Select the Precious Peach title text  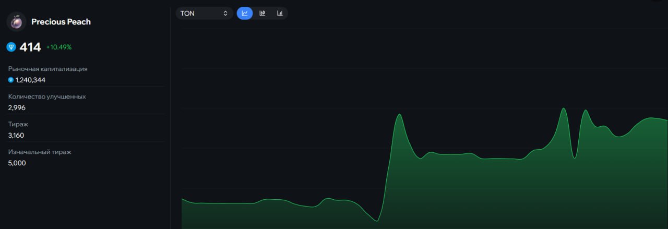tap(61, 22)
